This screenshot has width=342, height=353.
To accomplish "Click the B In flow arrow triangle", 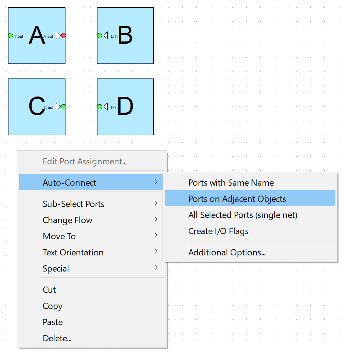I will point(105,36).
